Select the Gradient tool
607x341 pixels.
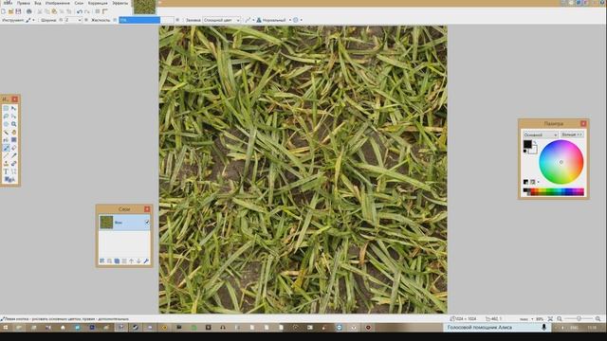click(14, 139)
